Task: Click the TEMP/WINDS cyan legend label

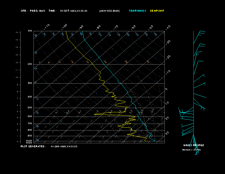Action: [x=137, y=11]
